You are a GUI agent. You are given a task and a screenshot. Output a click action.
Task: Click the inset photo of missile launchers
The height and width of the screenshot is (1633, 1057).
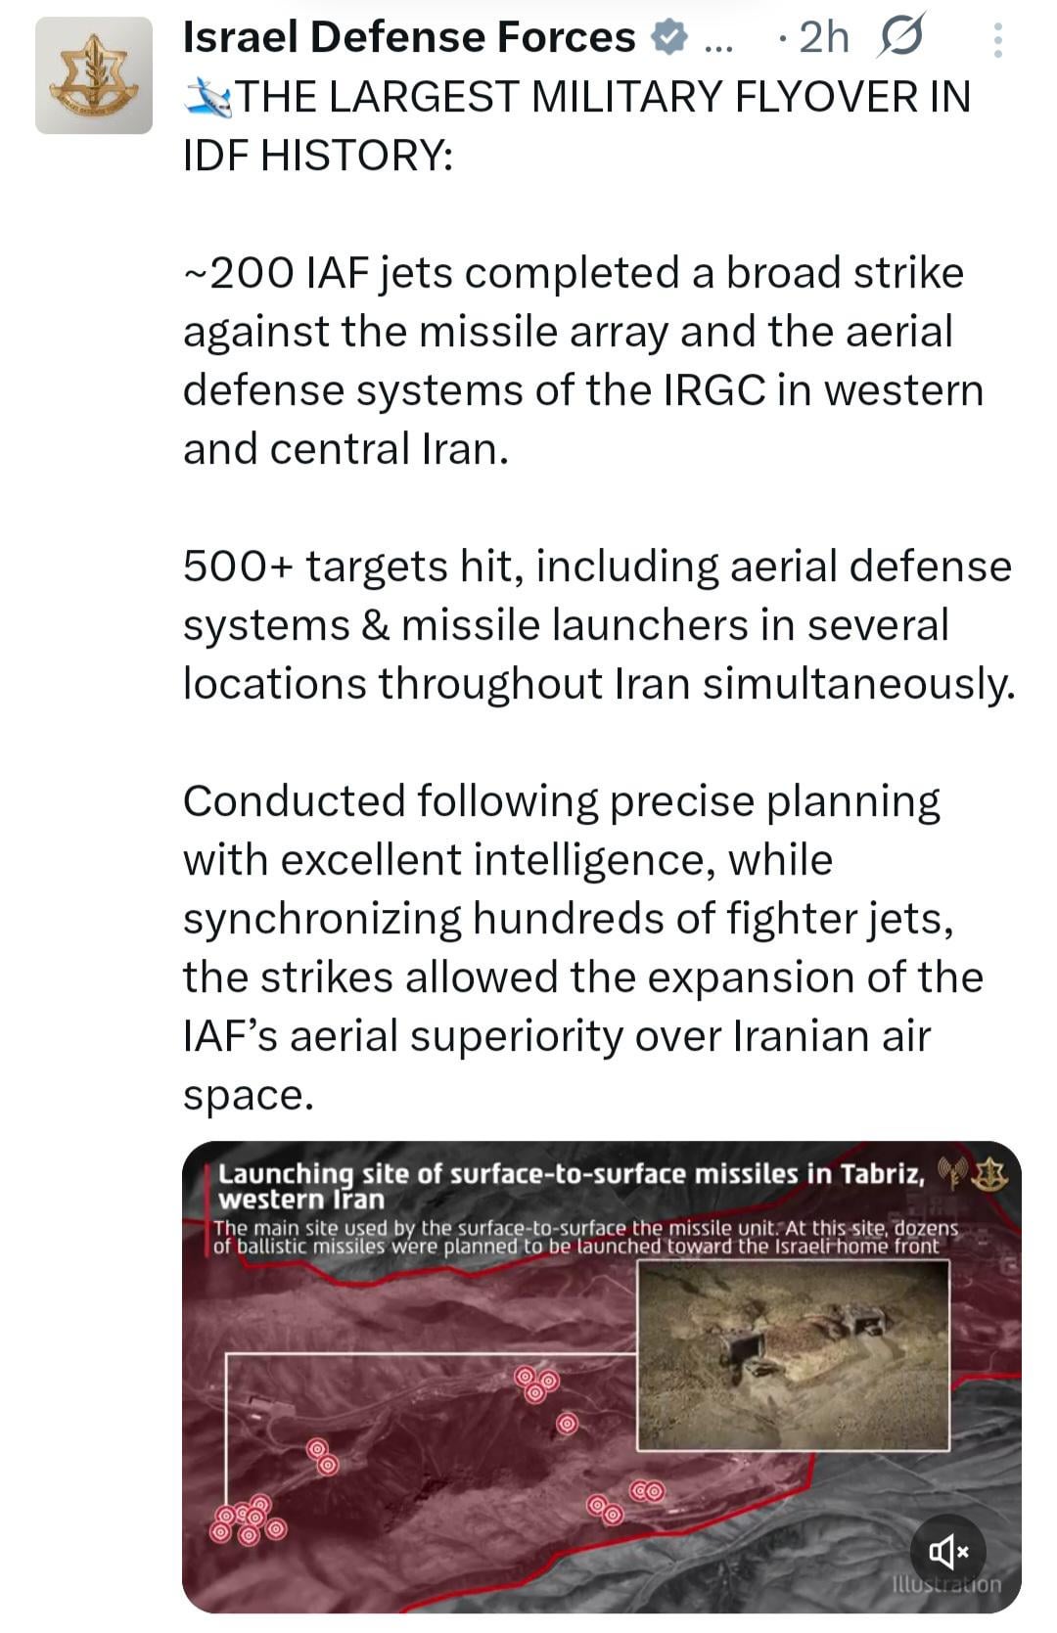[793, 1354]
